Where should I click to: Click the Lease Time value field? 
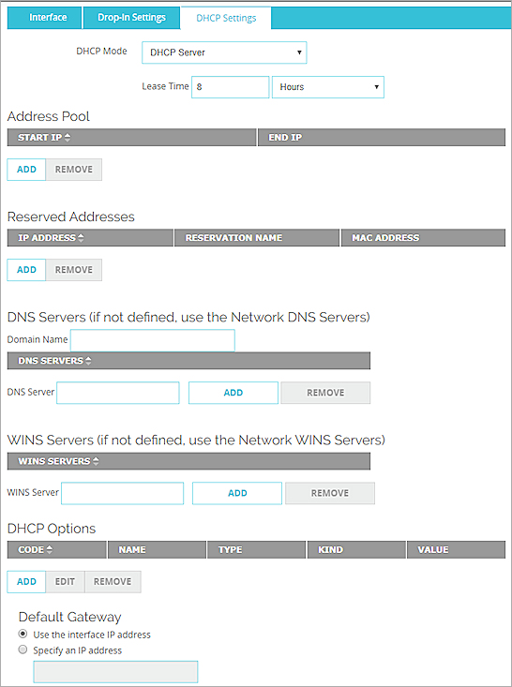click(x=230, y=87)
